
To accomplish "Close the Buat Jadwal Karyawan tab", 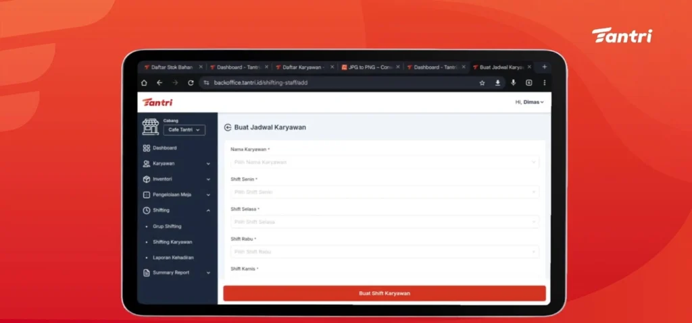I will (529, 67).
